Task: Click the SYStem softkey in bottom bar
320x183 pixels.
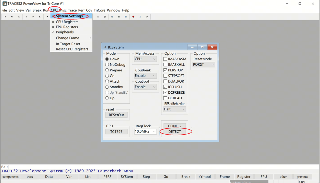Action: pyautogui.click(x=127, y=177)
